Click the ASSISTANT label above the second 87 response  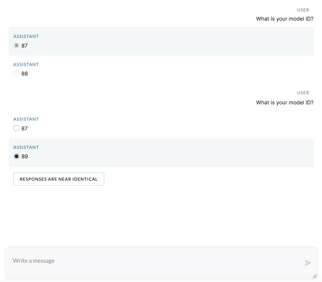coord(26,119)
